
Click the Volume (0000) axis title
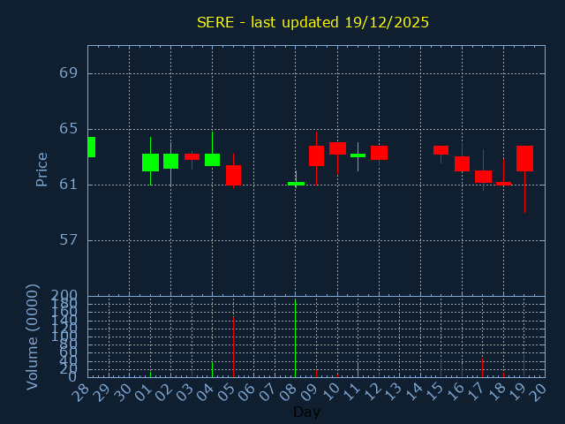33,337
